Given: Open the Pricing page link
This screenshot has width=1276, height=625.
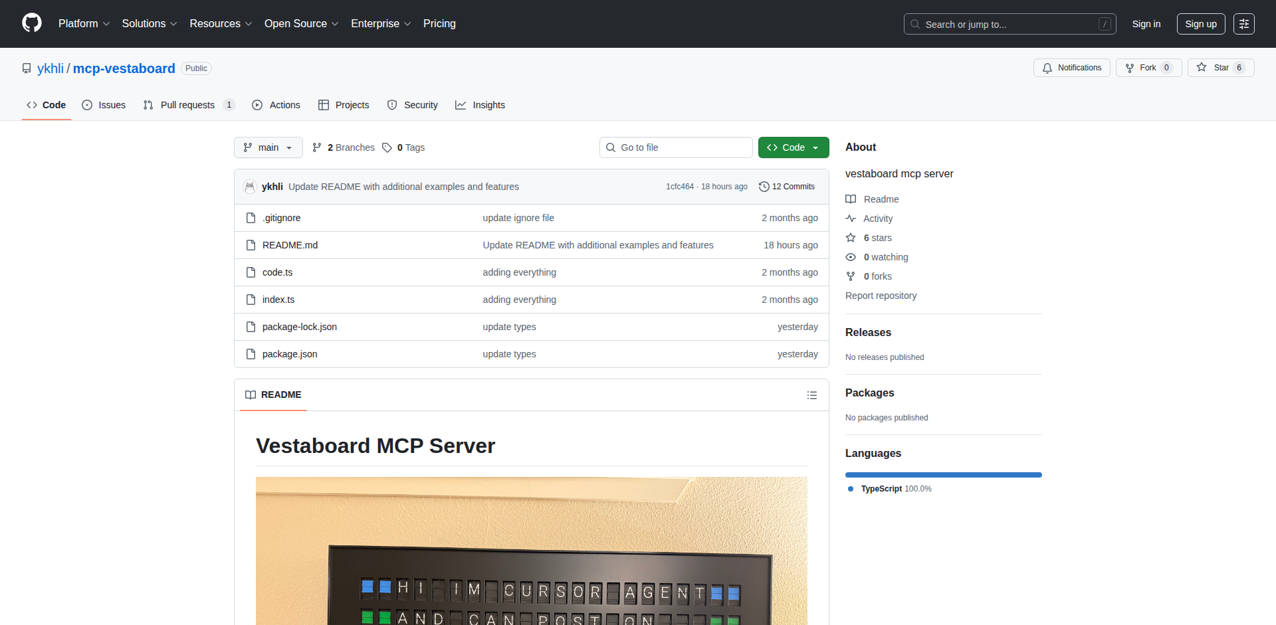Looking at the screenshot, I should click(x=439, y=23).
